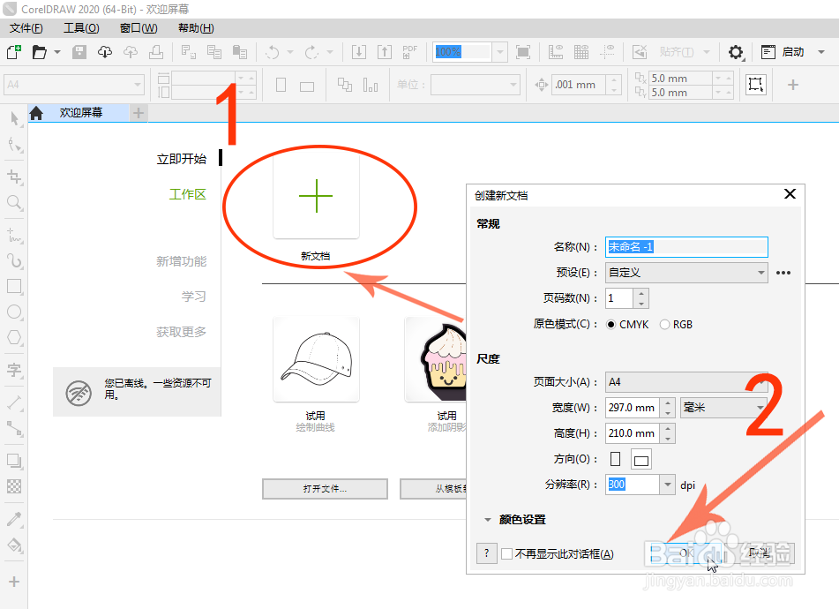Select the Eyedropper tool

click(14, 518)
